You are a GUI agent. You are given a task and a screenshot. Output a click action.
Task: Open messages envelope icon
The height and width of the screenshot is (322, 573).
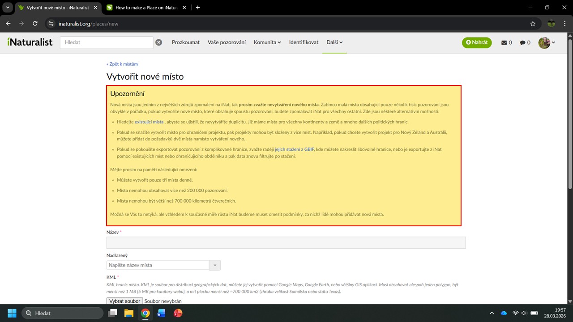(x=506, y=42)
